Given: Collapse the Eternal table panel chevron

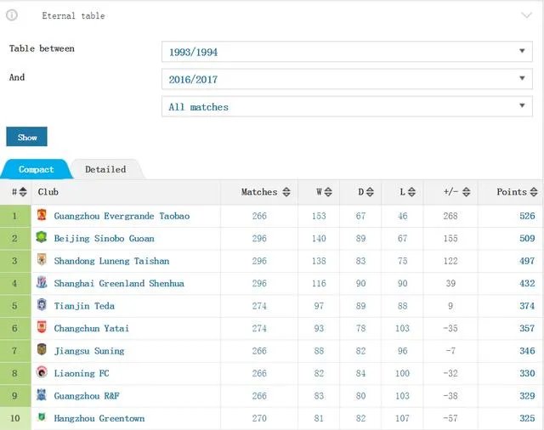Looking at the screenshot, I should 525,14.
